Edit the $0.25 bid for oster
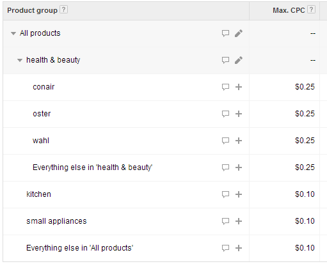The image size is (327, 264). (x=305, y=114)
